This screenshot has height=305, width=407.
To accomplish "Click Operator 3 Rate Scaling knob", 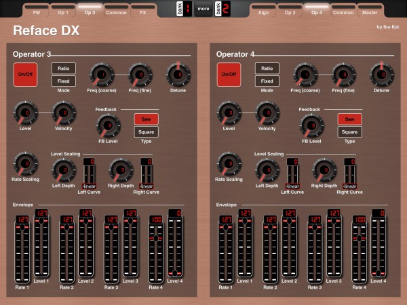I will click(26, 163).
